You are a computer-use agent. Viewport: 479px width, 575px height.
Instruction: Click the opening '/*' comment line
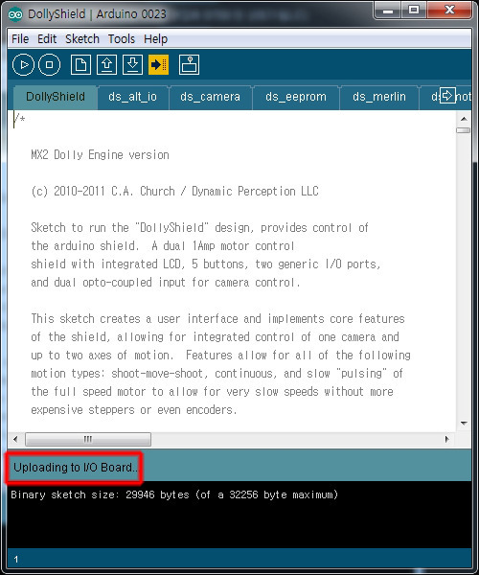[x=19, y=119]
